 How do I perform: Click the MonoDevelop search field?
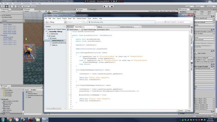[177, 22]
